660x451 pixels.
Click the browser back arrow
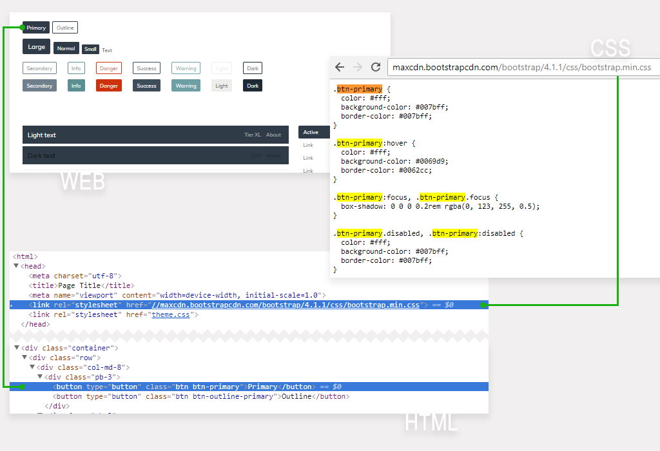pyautogui.click(x=340, y=67)
